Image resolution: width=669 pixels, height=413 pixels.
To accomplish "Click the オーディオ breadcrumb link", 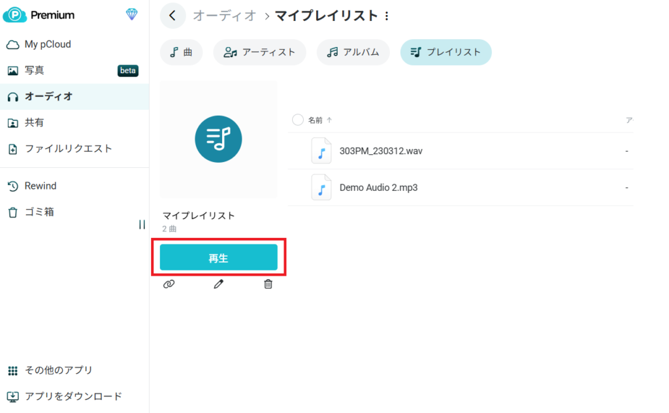I will (225, 16).
